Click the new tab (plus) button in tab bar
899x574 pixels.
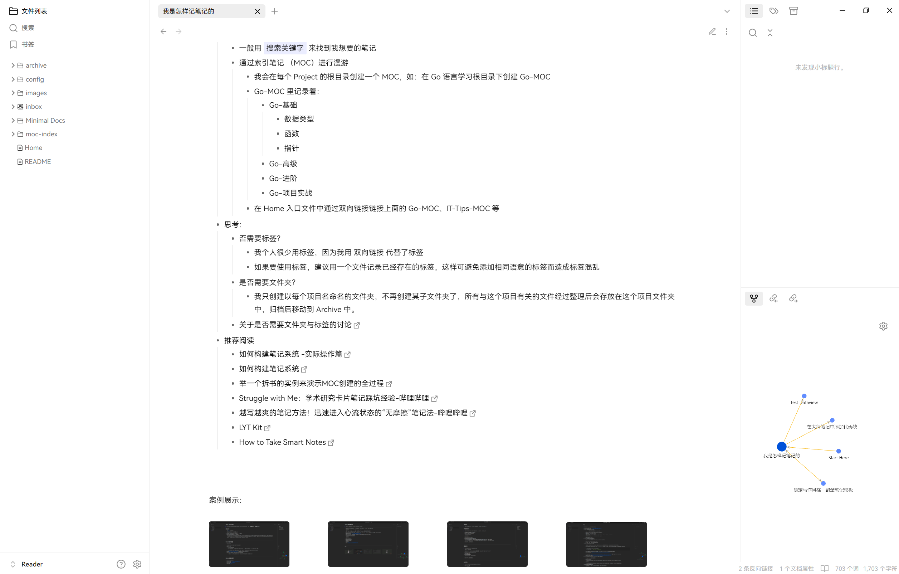(275, 11)
